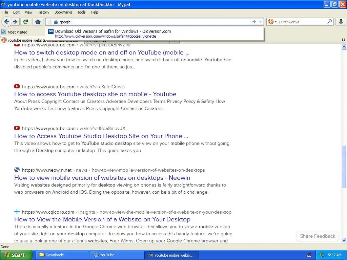Open the File menu
The width and height of the screenshot is (347, 260).
(5, 12)
